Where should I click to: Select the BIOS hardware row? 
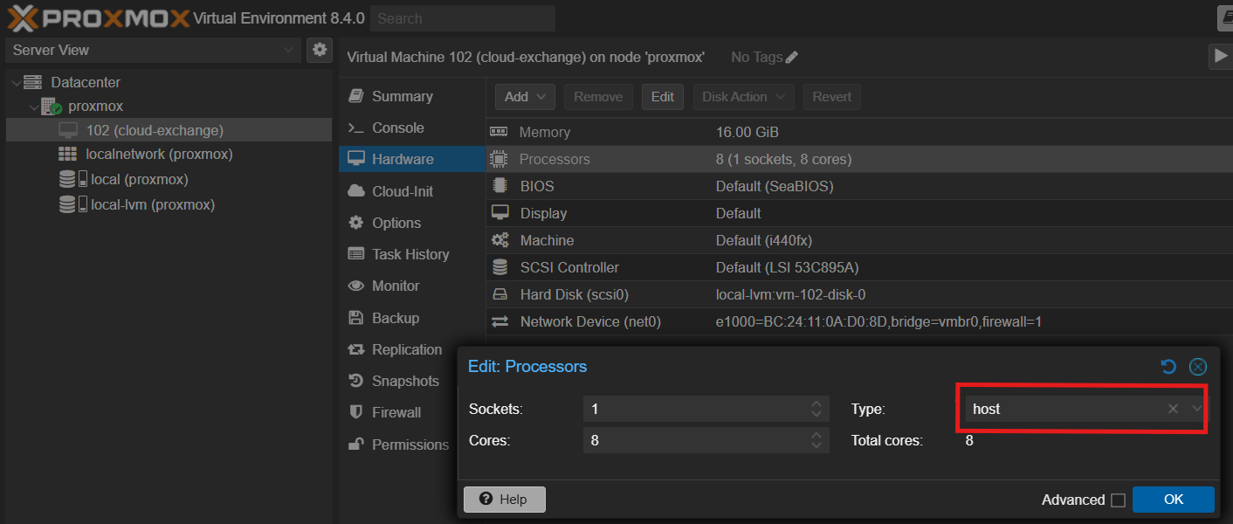[x=859, y=186]
